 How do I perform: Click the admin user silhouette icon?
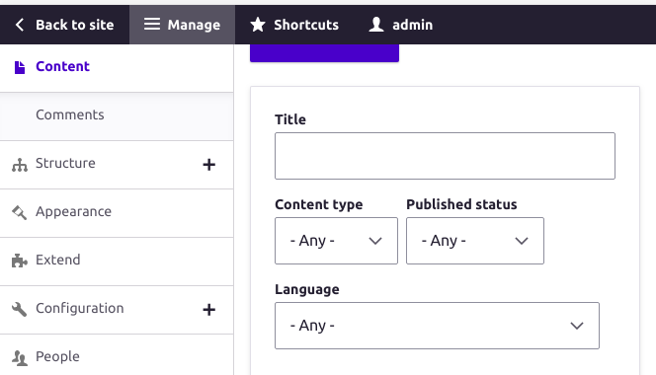point(376,25)
